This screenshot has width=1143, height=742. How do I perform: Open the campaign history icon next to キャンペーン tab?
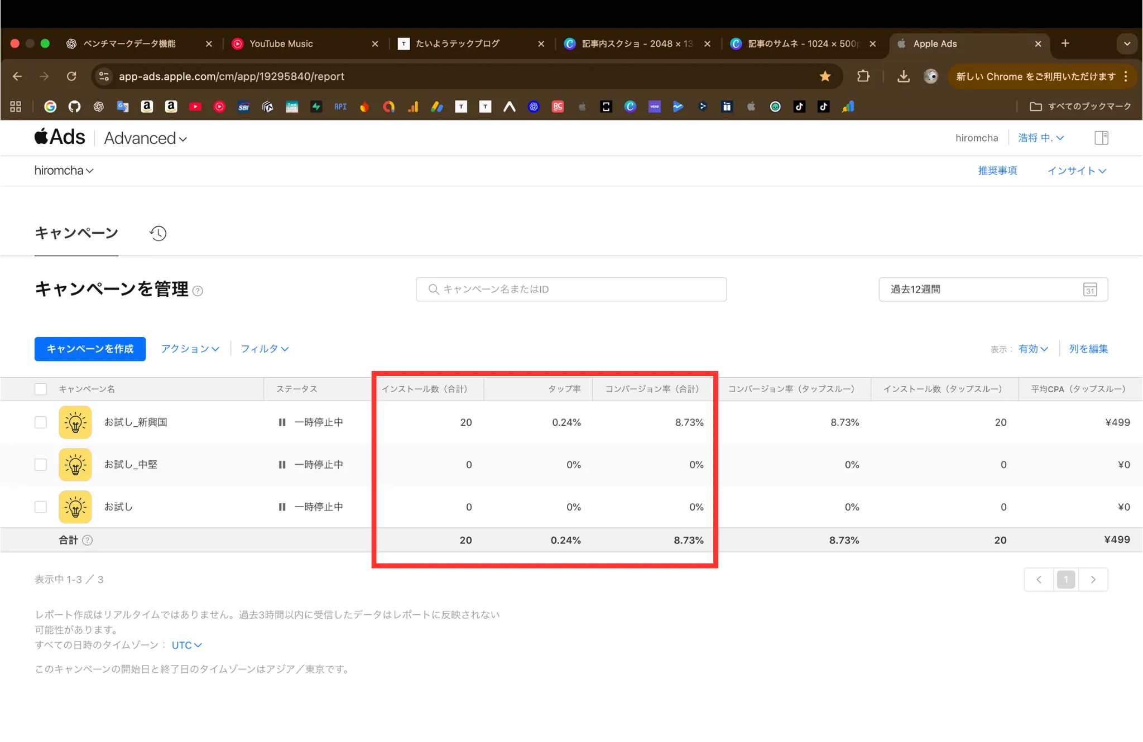pos(158,233)
